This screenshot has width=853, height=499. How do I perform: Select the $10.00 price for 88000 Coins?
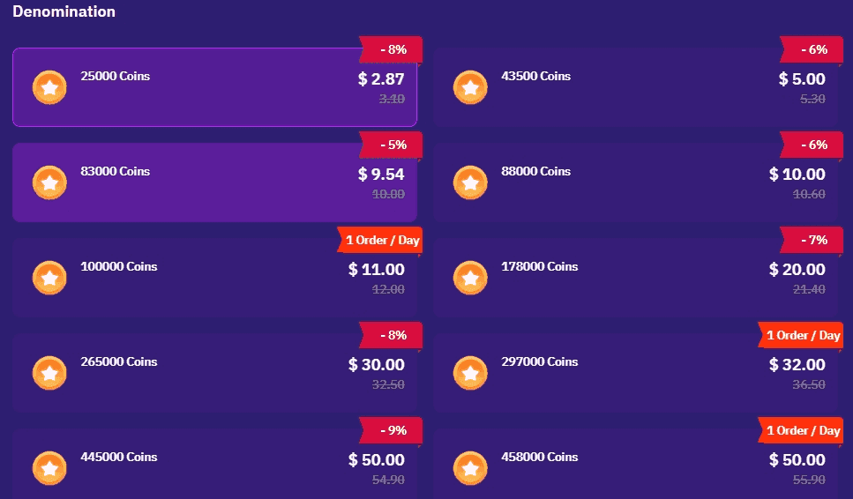coord(797,175)
